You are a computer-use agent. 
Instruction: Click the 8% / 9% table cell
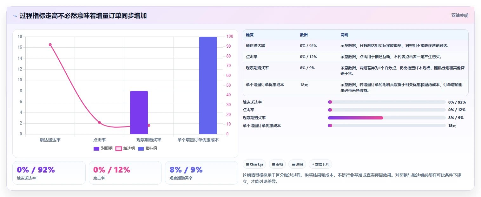click(x=307, y=68)
